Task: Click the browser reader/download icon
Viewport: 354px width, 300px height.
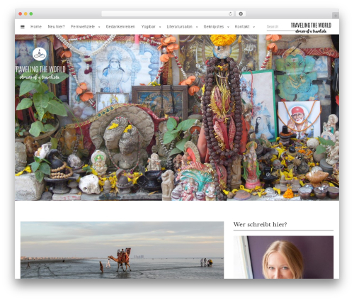Action: point(241,14)
